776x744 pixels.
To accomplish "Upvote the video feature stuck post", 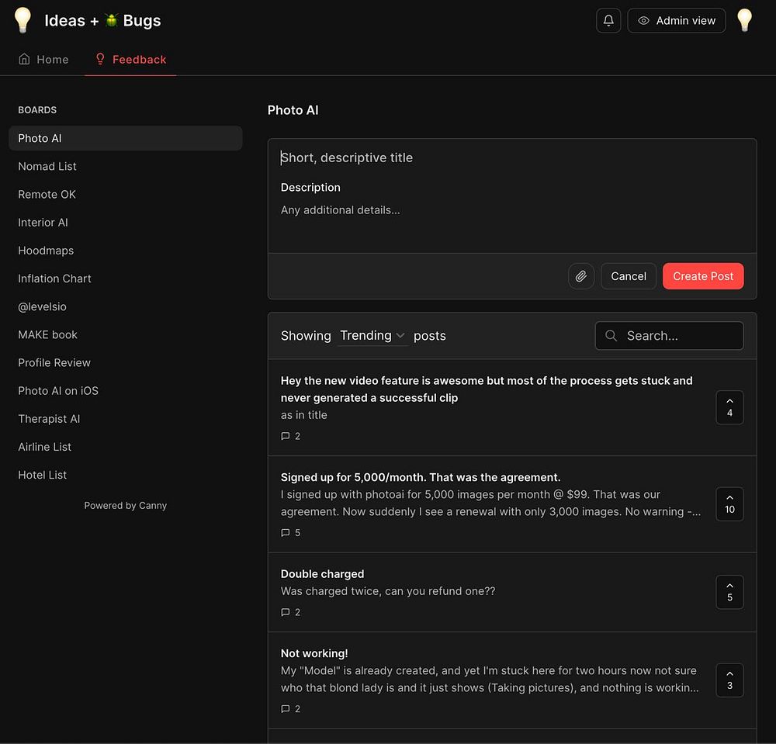I will 729,407.
